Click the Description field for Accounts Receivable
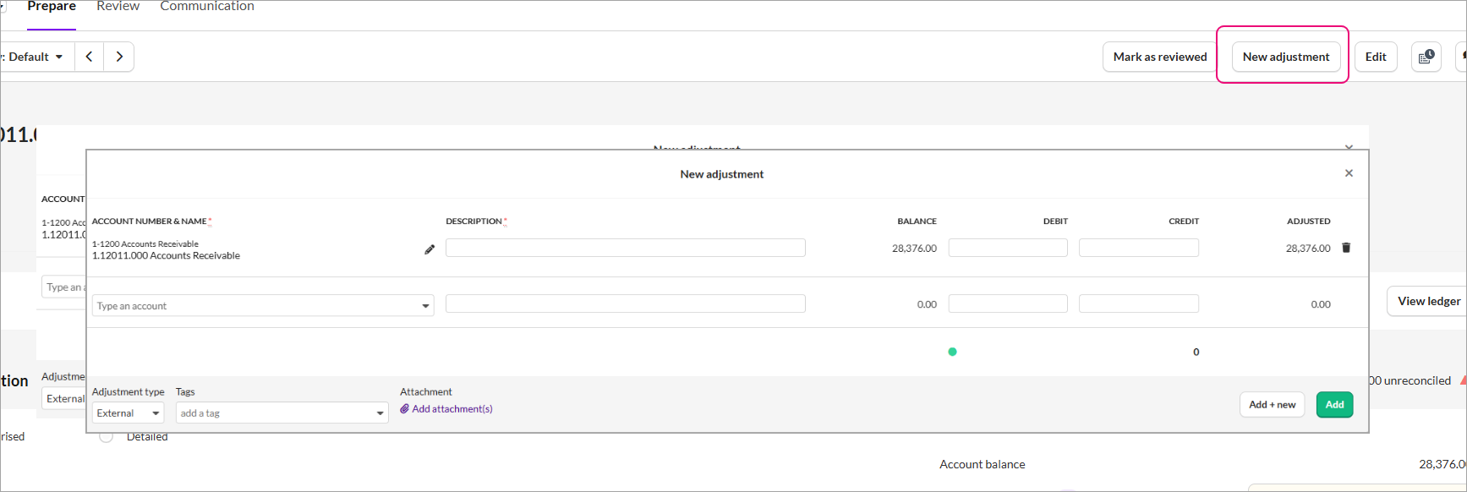 [625, 248]
